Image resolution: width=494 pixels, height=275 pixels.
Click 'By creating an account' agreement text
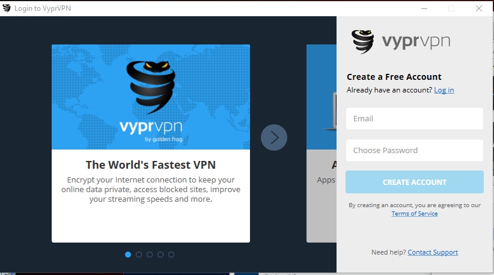414,205
